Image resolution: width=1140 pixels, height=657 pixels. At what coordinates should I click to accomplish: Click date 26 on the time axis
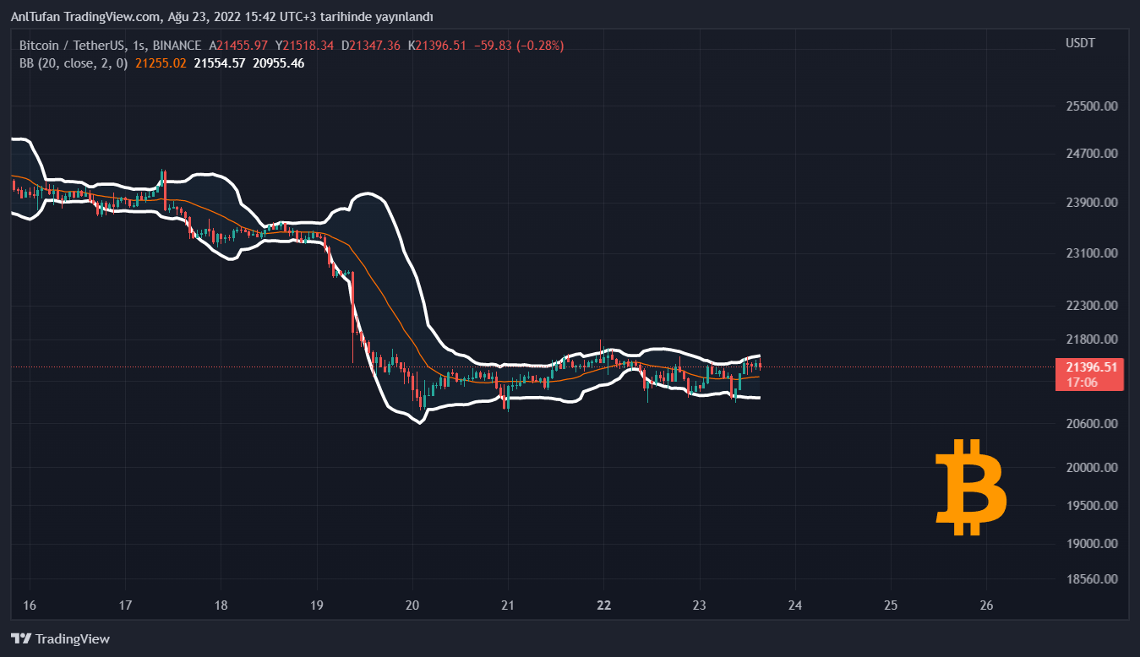point(986,605)
